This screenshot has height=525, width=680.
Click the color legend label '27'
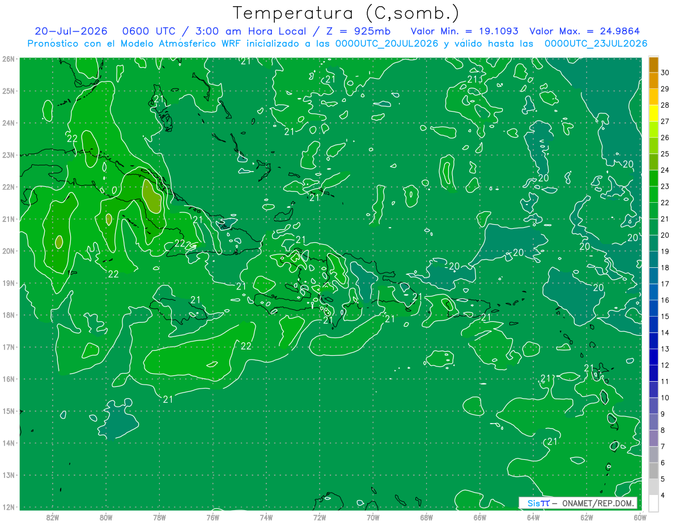point(665,121)
